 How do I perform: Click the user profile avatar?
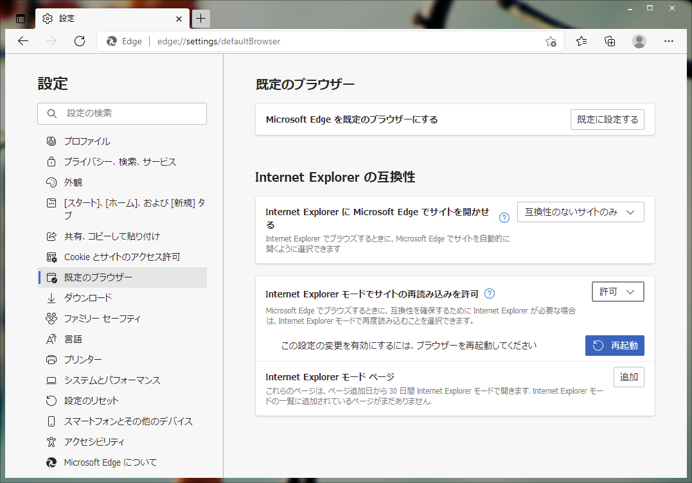tap(639, 41)
